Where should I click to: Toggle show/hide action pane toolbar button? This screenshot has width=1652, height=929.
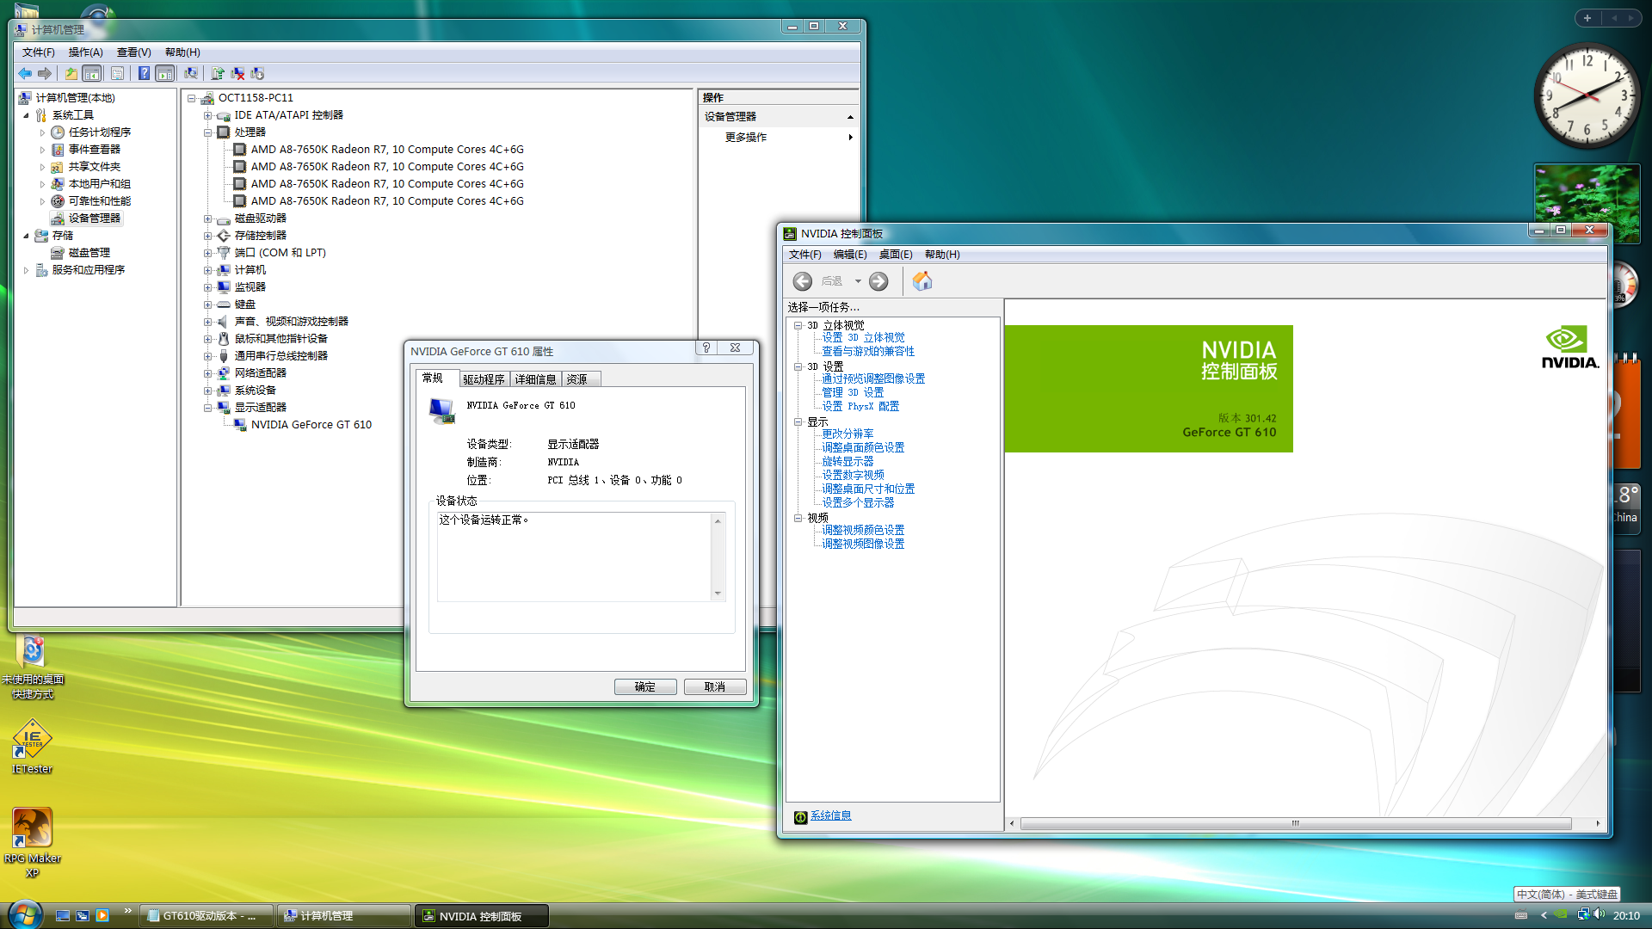[164, 74]
